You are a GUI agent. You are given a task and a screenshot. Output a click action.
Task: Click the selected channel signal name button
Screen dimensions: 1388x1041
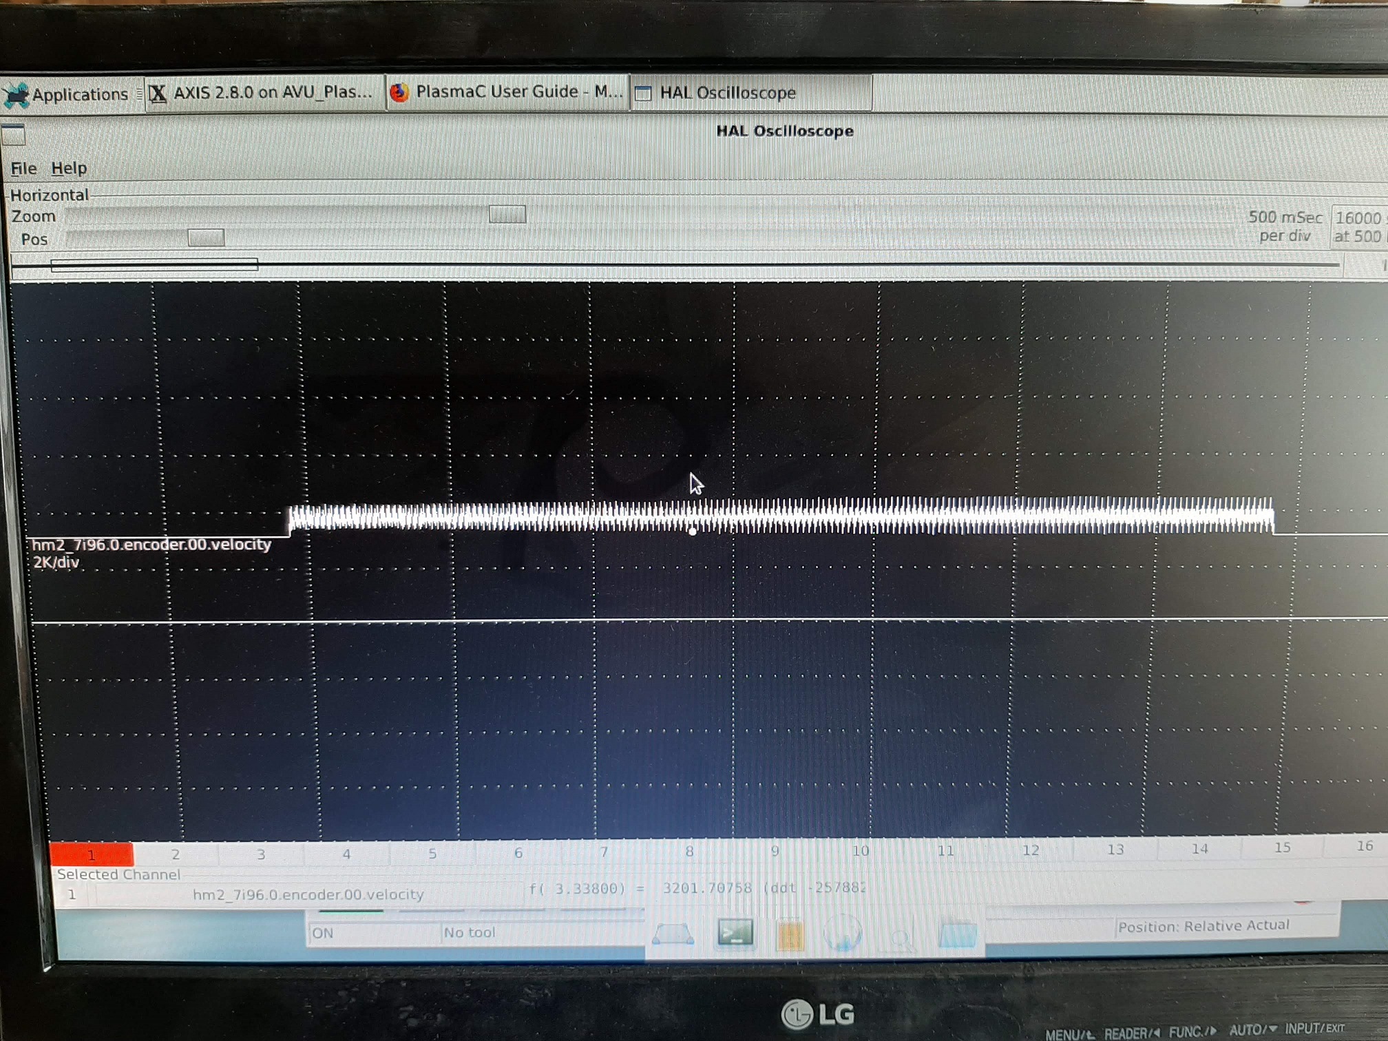[x=308, y=894]
